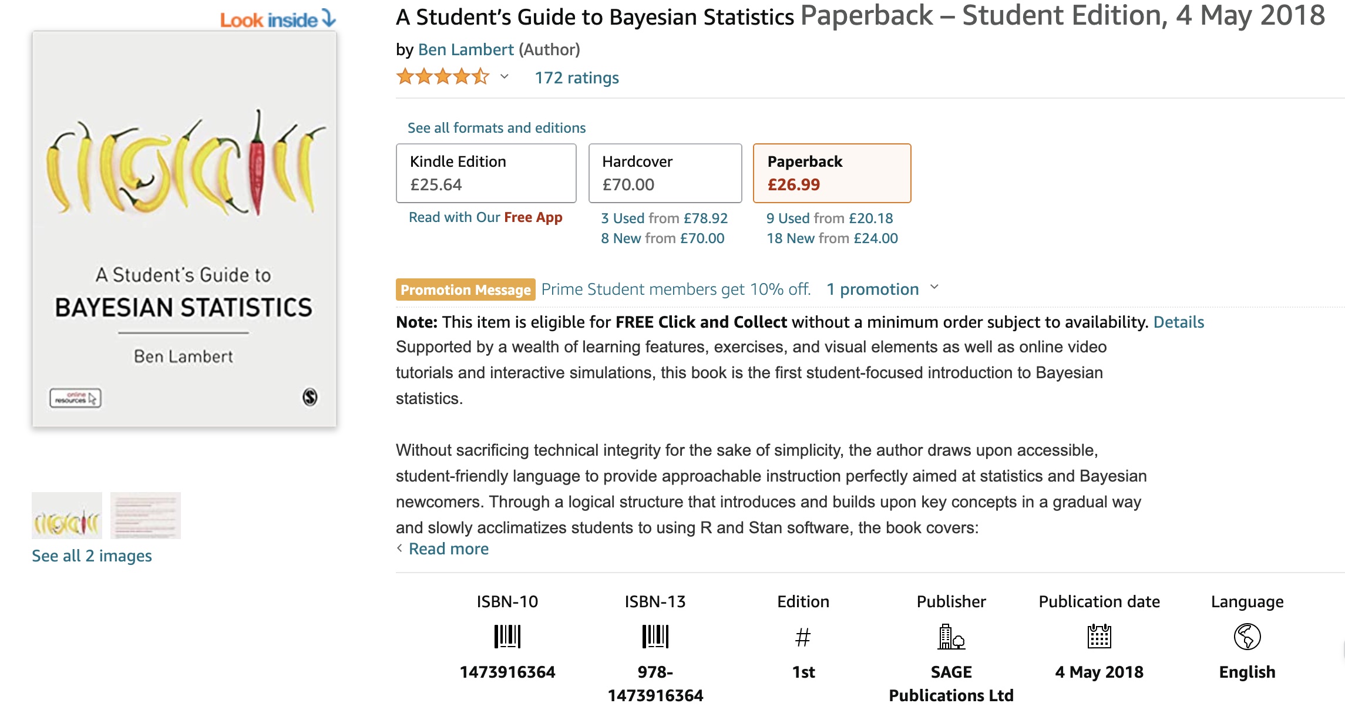This screenshot has height=720, width=1345.
Task: Open the 172 ratings link
Action: pos(577,78)
